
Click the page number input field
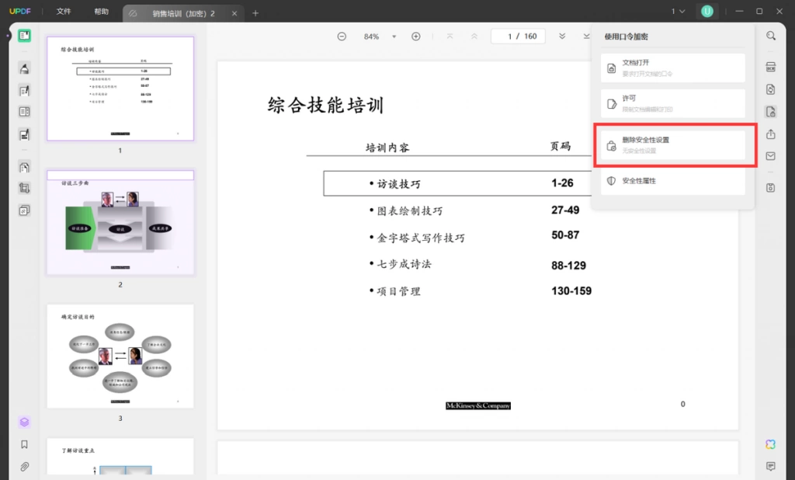coord(518,37)
